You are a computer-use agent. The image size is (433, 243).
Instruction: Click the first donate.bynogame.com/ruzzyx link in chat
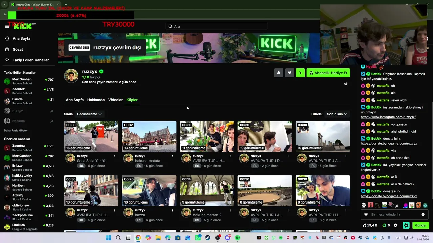[x=389, y=143]
